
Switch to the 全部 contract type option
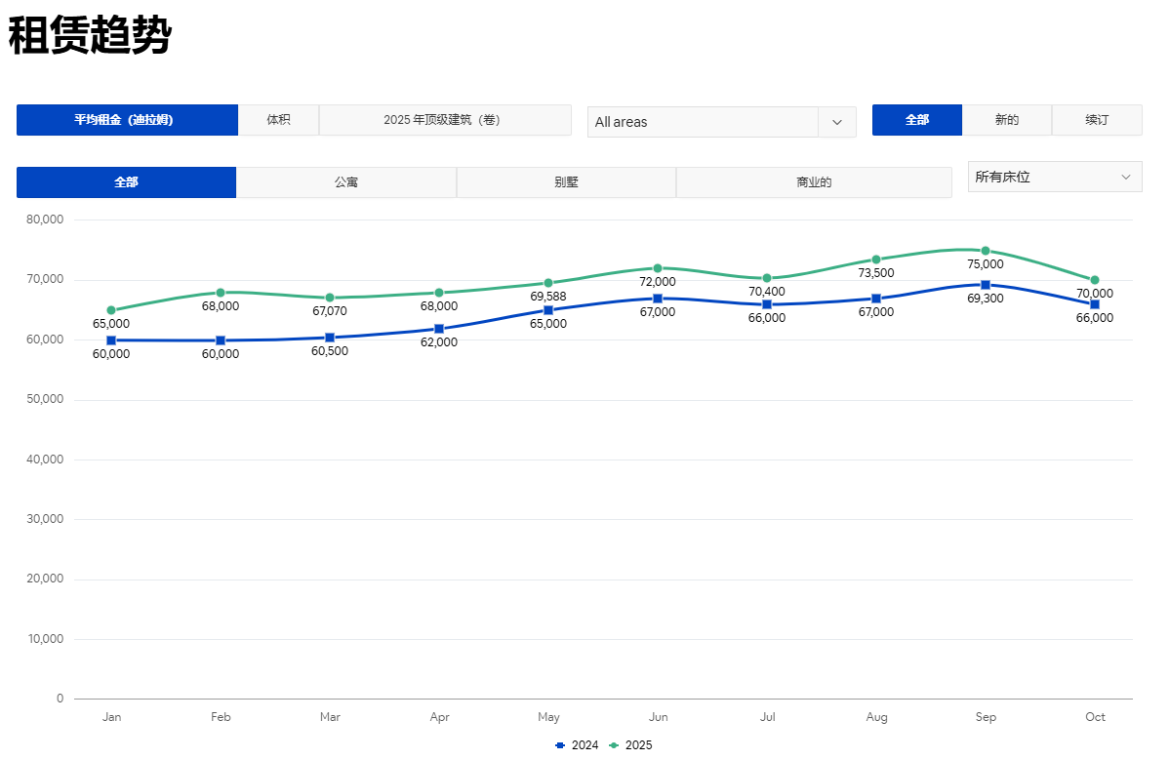point(916,120)
